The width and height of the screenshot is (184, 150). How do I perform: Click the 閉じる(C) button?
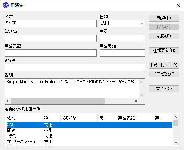(164, 89)
